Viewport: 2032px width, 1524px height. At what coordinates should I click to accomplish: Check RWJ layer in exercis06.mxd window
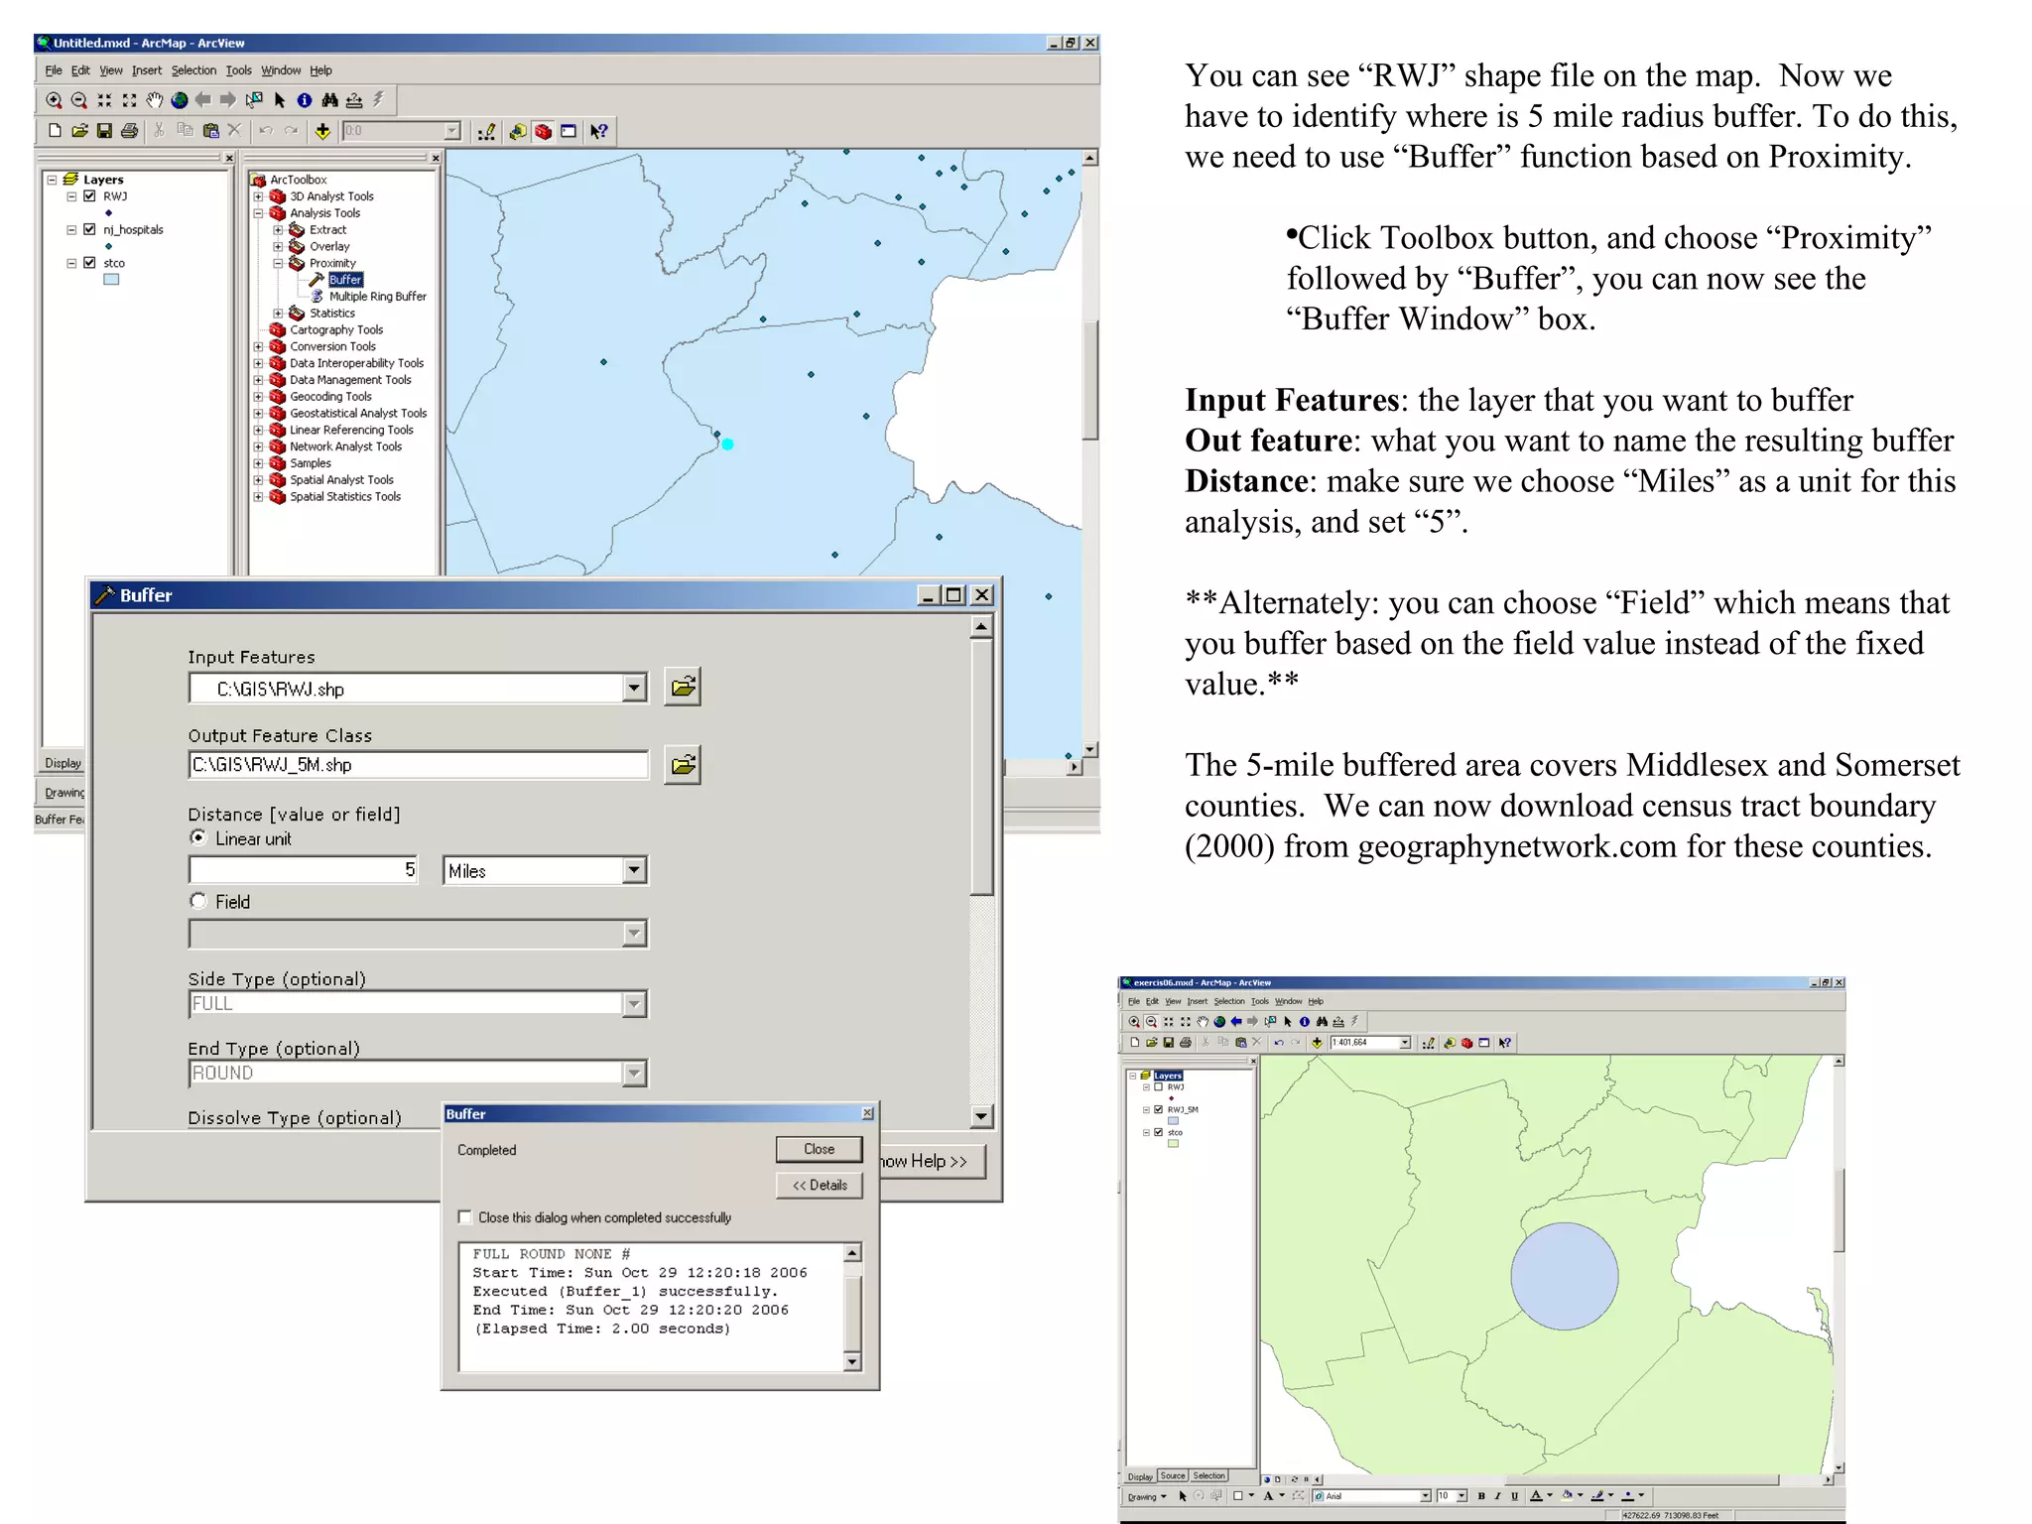pyautogui.click(x=1159, y=1087)
